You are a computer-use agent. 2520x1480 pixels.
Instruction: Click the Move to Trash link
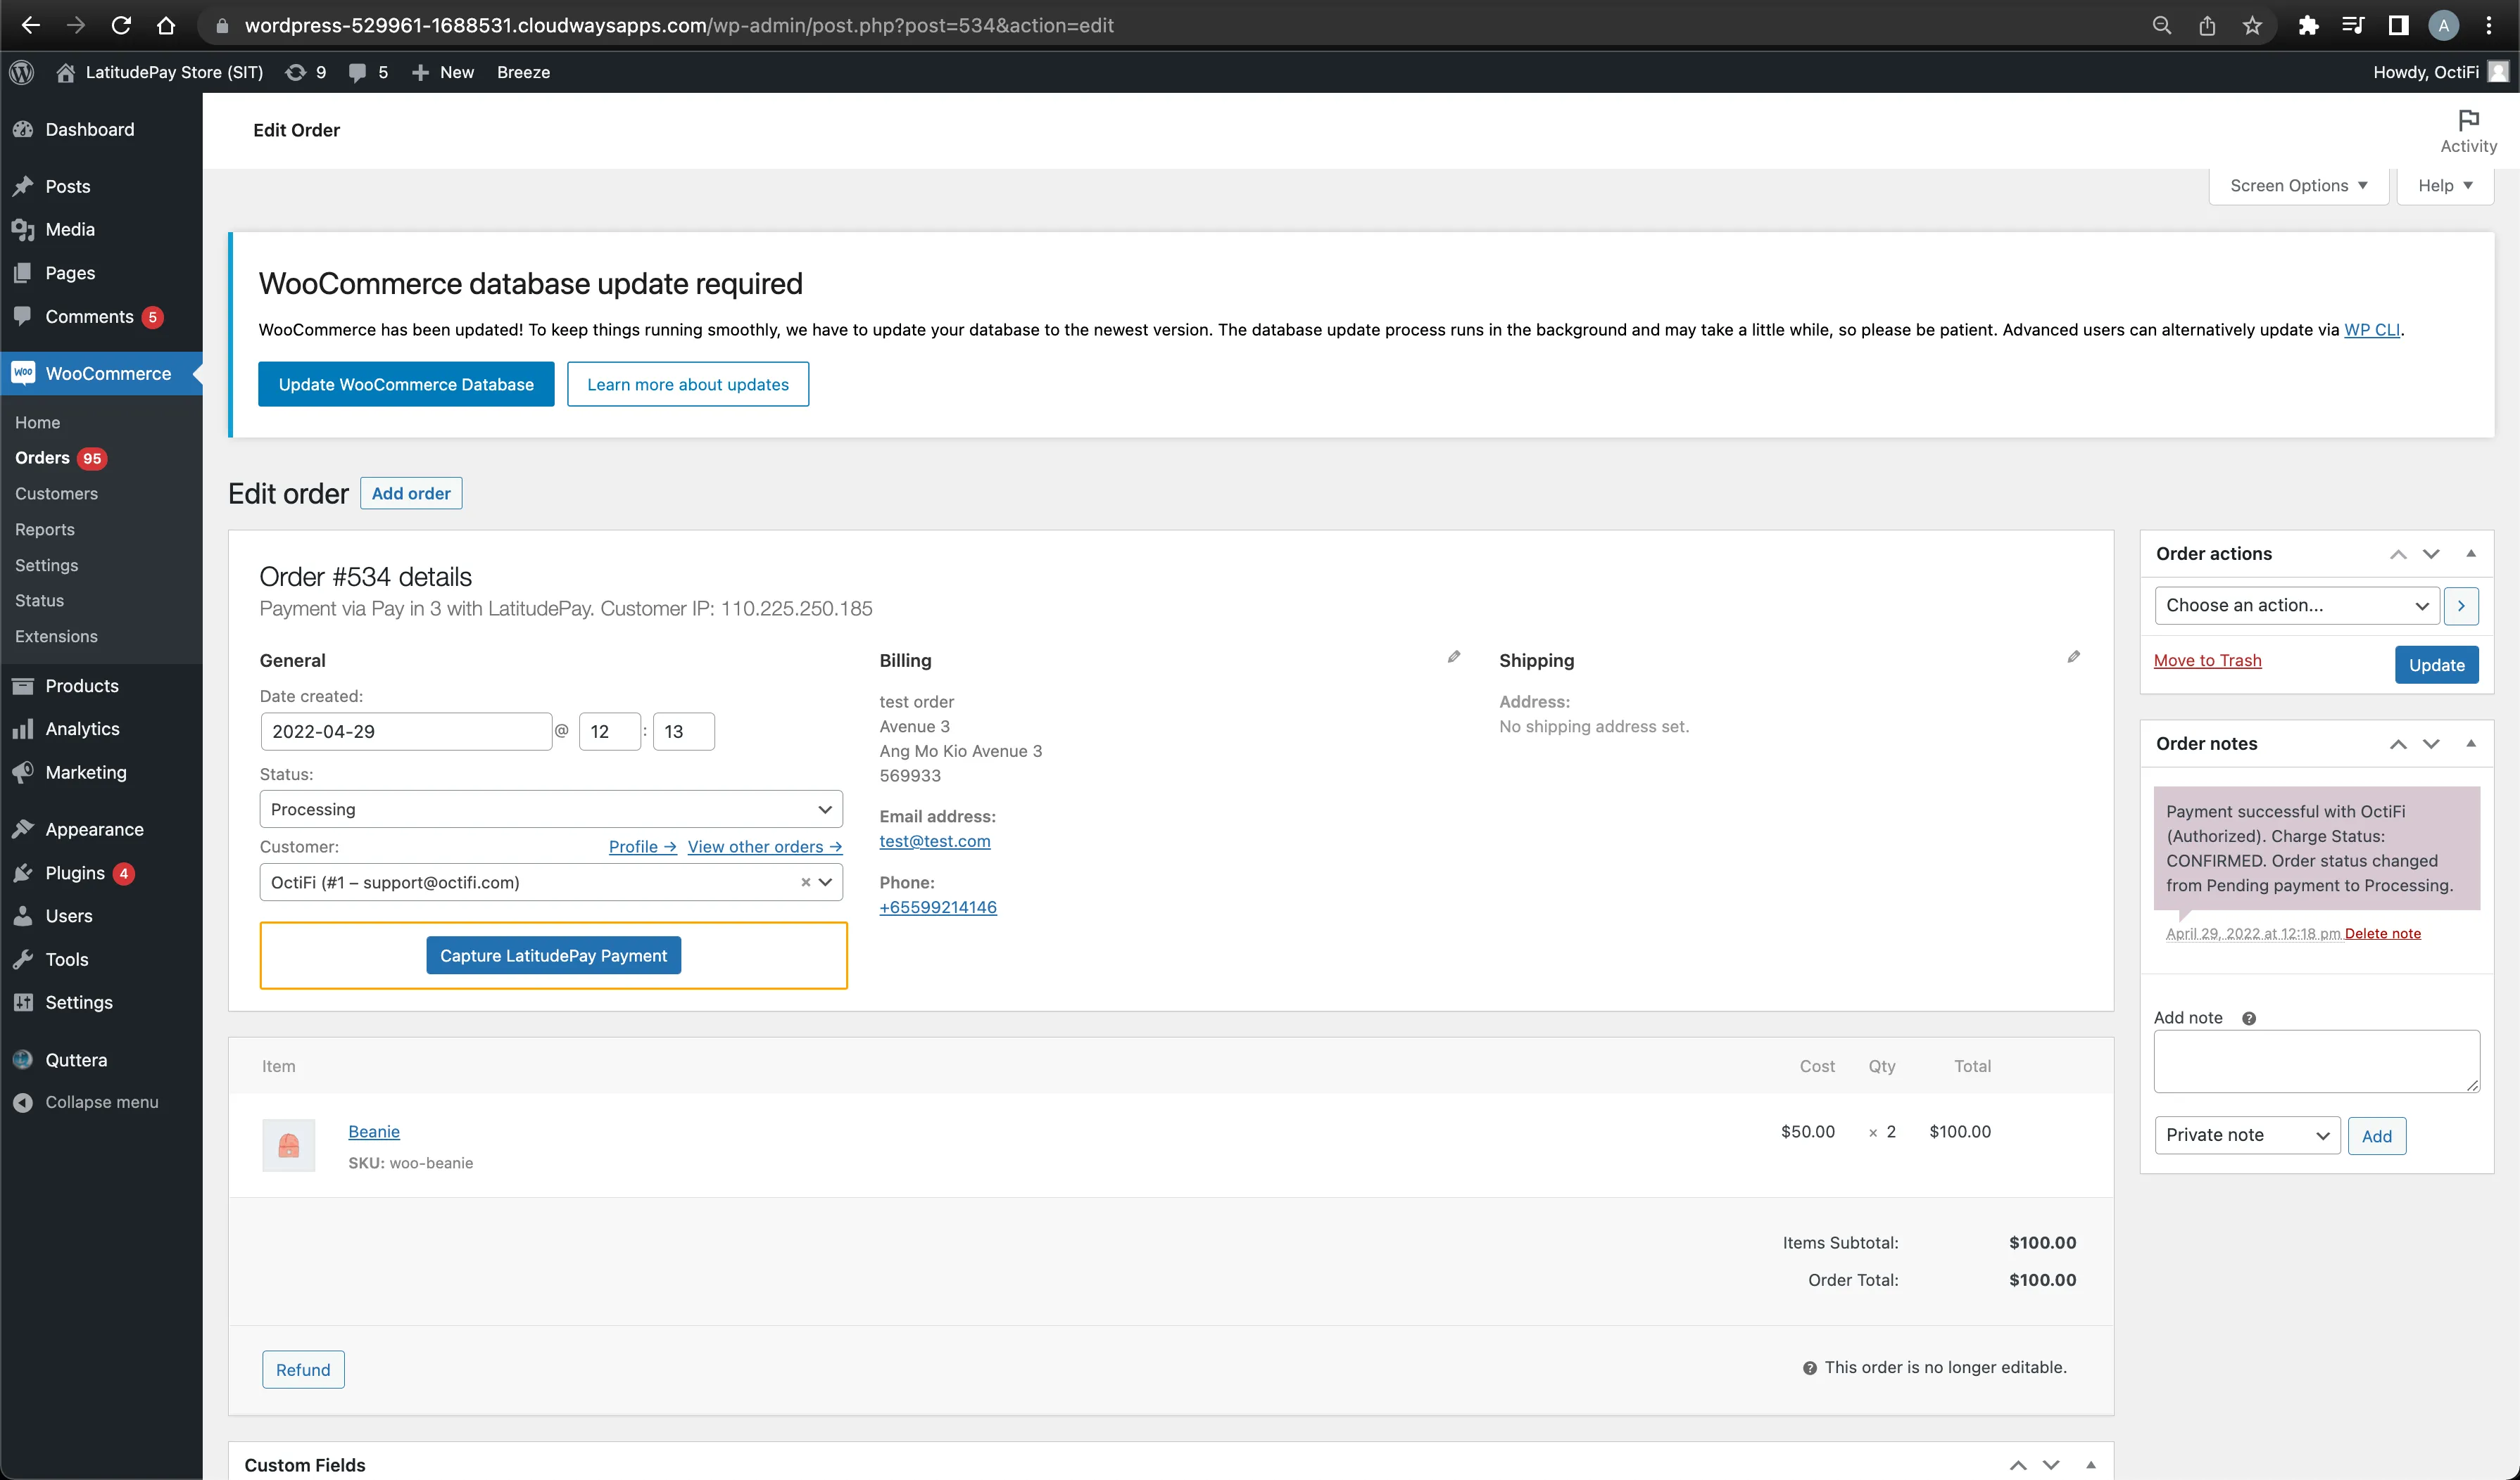point(2208,661)
